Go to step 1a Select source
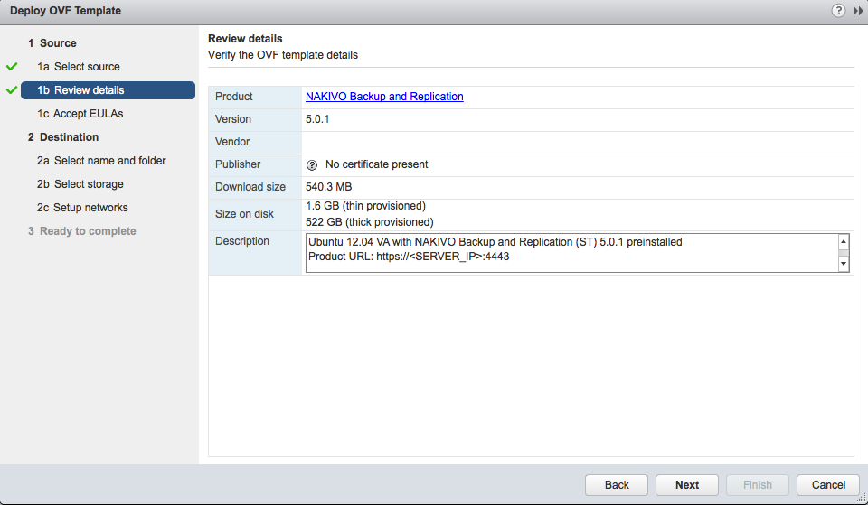The height and width of the screenshot is (505, 868). 79,66
